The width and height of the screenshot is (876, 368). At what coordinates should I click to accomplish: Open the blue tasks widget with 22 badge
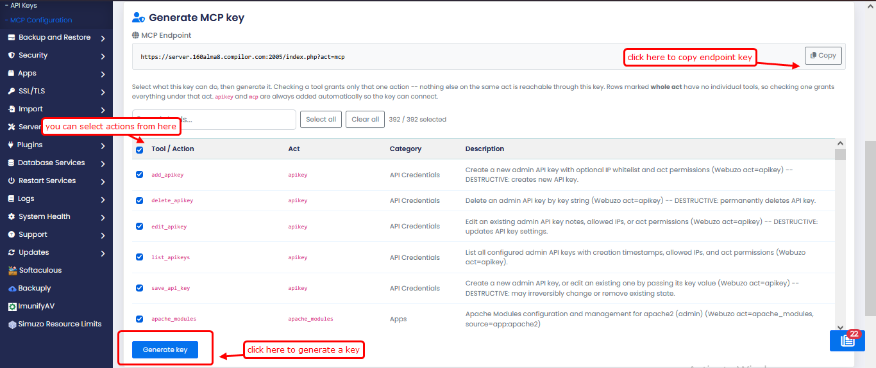tap(847, 340)
